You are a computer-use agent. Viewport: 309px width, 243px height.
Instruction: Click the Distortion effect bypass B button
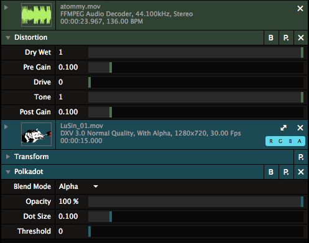pos(271,38)
